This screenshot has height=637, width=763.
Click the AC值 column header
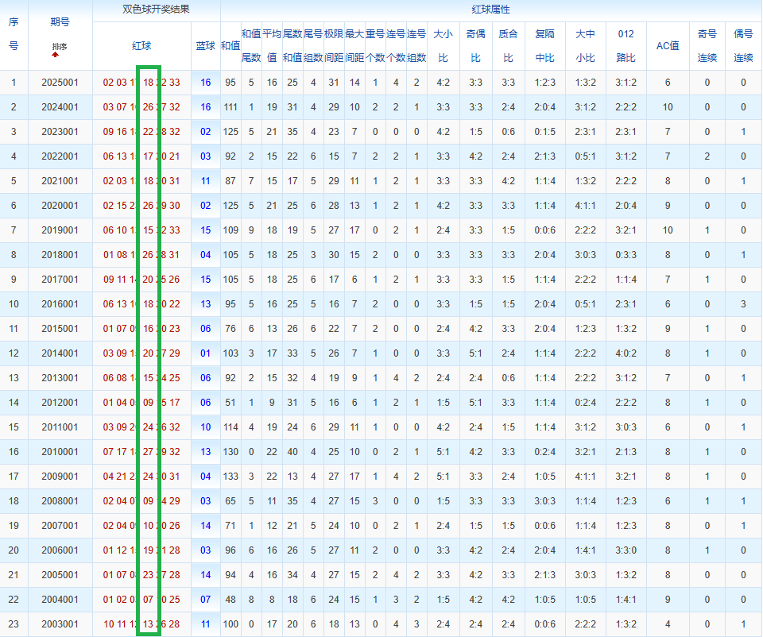tap(667, 46)
